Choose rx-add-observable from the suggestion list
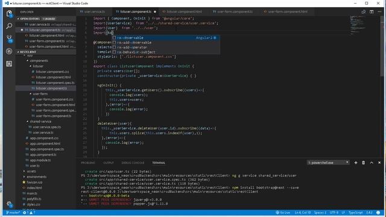The height and width of the screenshot is (217, 386). point(165,42)
